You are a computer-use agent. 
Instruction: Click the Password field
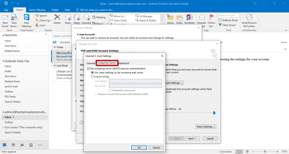tap(135, 86)
